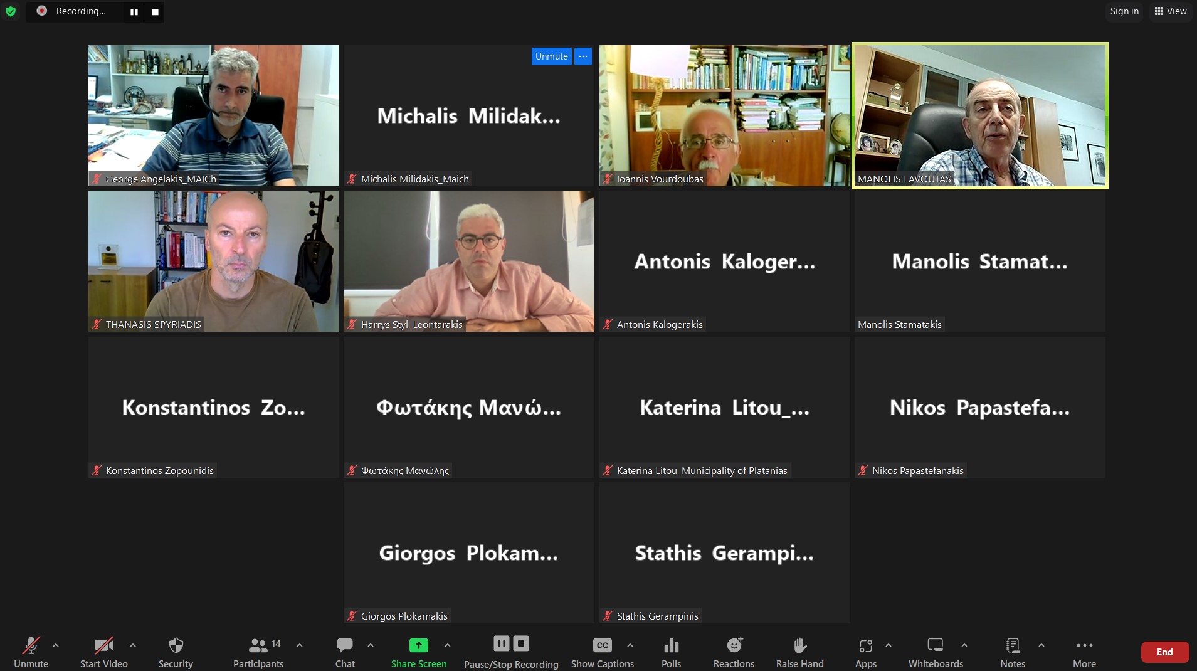This screenshot has width=1197, height=671.
Task: Click Unmute on Michalis Milidakis tile
Action: 551,56
